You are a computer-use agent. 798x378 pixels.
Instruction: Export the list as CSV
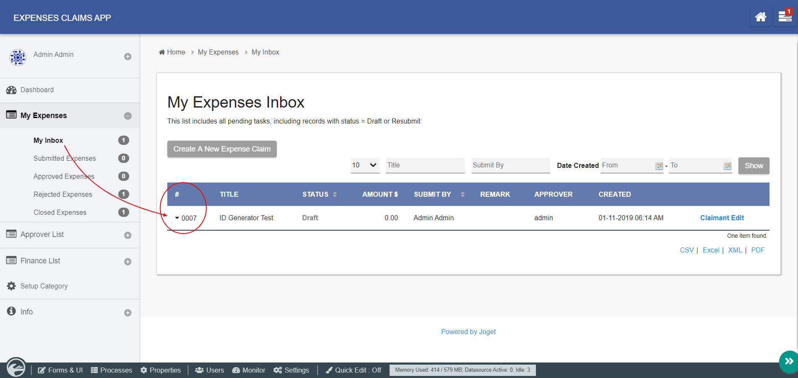coord(687,250)
